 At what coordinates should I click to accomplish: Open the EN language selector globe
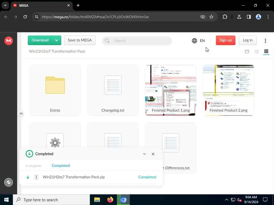198,41
